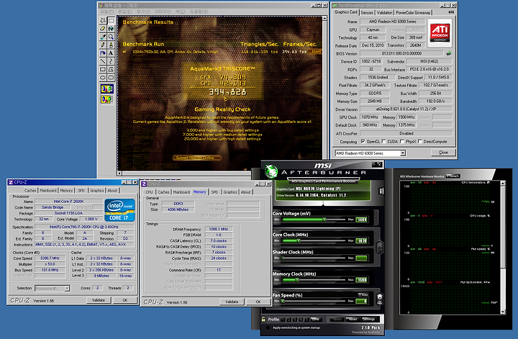
Task: Select the Pick Color eyedropper tool
Action: click(x=103, y=37)
